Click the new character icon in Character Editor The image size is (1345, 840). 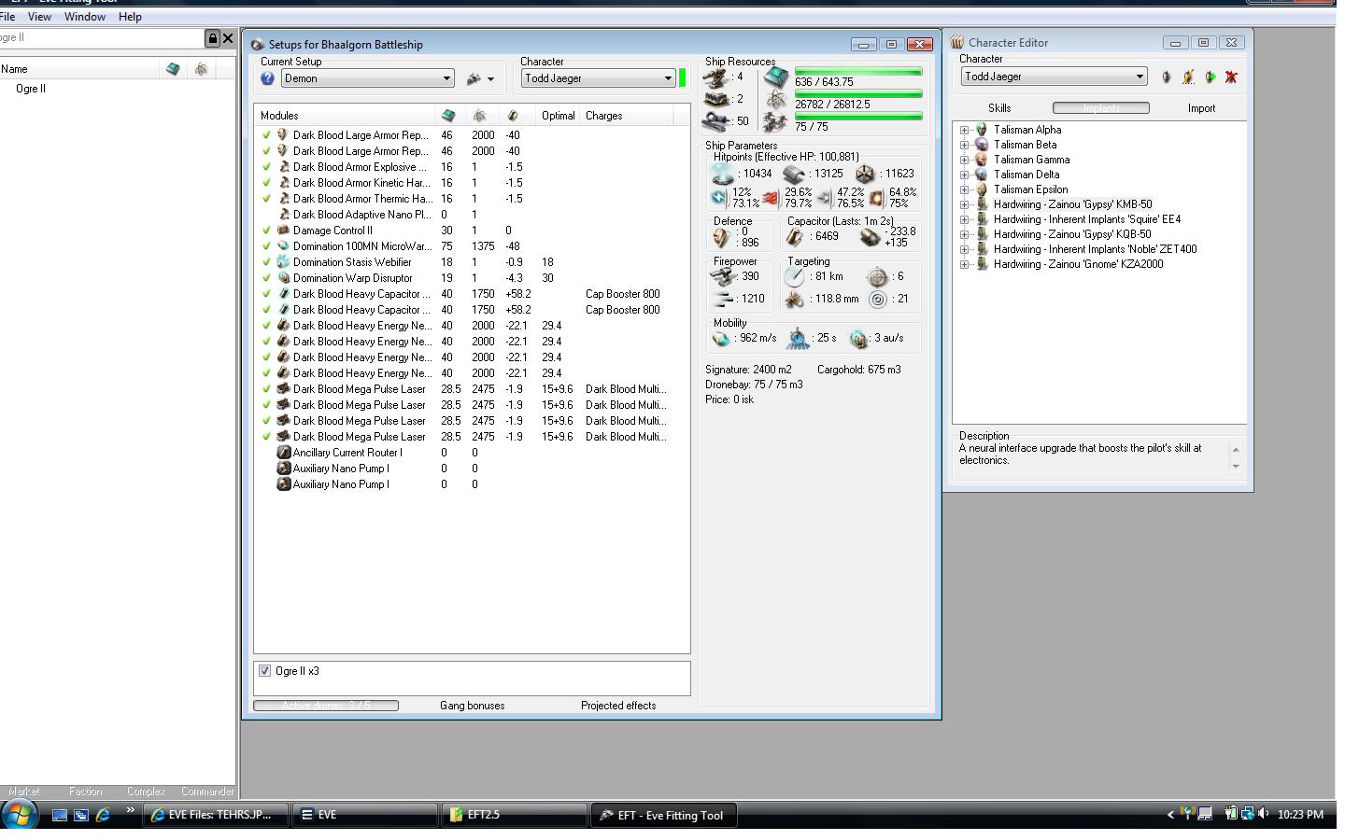(x=1166, y=77)
